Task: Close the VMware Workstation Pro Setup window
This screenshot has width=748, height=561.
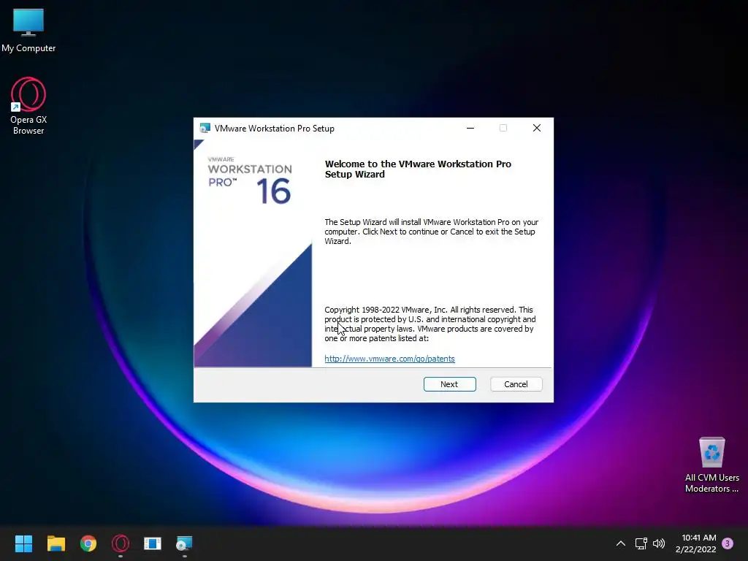Action: tap(537, 128)
